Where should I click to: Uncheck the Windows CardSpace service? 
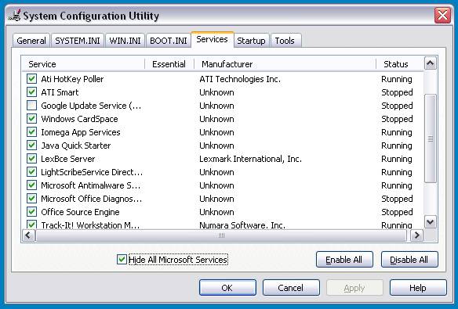[x=31, y=119]
